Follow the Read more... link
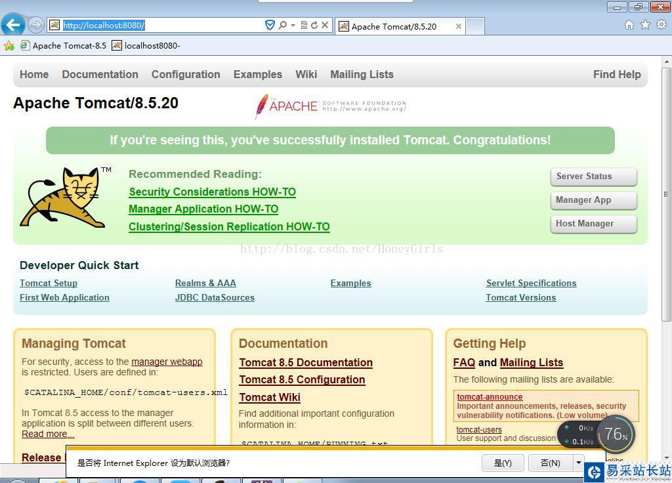The image size is (672, 483). (48, 434)
